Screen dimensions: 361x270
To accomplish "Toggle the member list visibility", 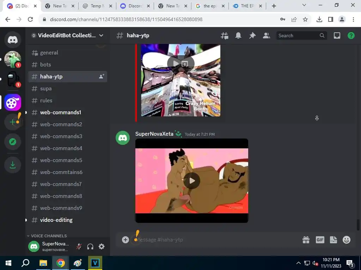I will pyautogui.click(x=267, y=36).
